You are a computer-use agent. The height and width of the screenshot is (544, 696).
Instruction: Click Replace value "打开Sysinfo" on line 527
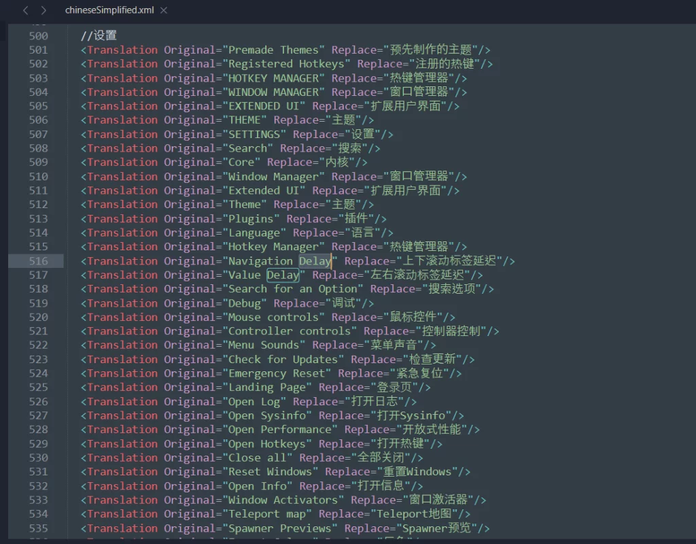411,415
